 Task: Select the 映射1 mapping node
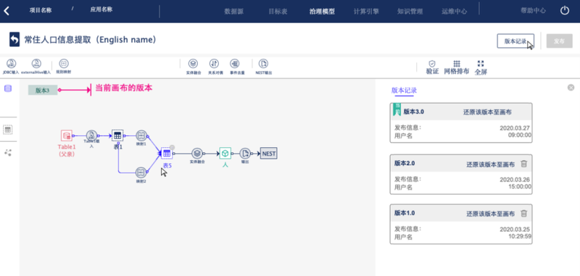click(141, 135)
